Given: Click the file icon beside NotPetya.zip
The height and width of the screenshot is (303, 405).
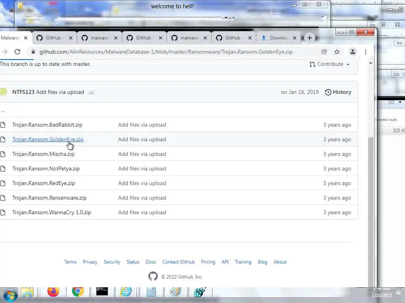Looking at the screenshot, I should 3,169.
